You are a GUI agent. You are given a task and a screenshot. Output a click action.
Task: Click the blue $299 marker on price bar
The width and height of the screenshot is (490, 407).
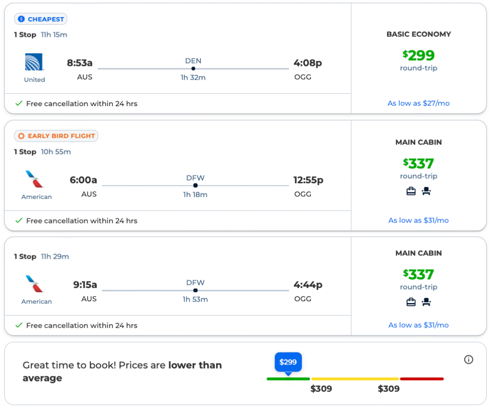click(288, 362)
